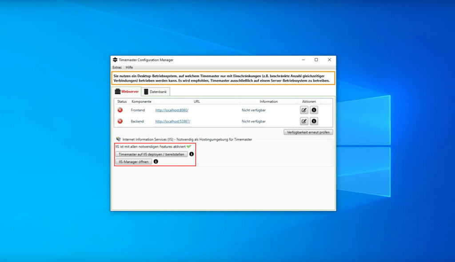Click the info icon in Backend row

click(314, 121)
